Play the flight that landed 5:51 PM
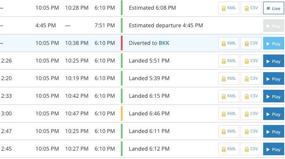The height and width of the screenshot is (159, 285). click(274, 61)
